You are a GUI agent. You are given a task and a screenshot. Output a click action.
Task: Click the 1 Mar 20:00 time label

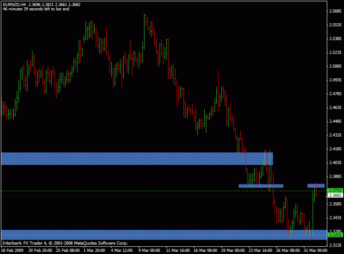(94, 251)
